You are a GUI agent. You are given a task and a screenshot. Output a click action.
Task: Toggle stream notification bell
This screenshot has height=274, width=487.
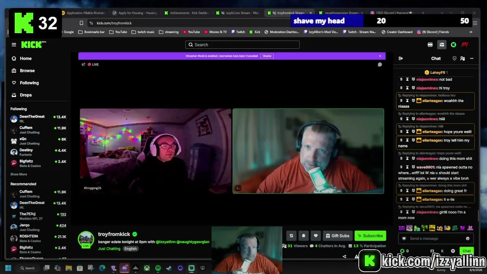click(x=304, y=236)
